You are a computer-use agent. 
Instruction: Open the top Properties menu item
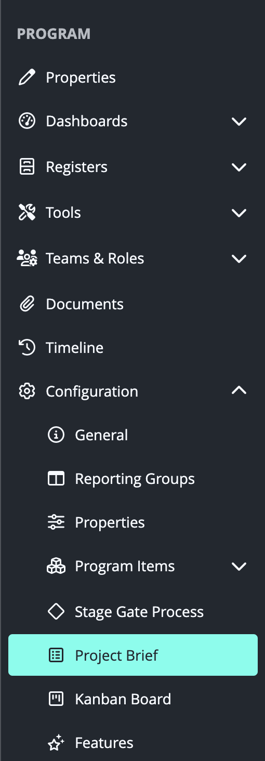[81, 78]
